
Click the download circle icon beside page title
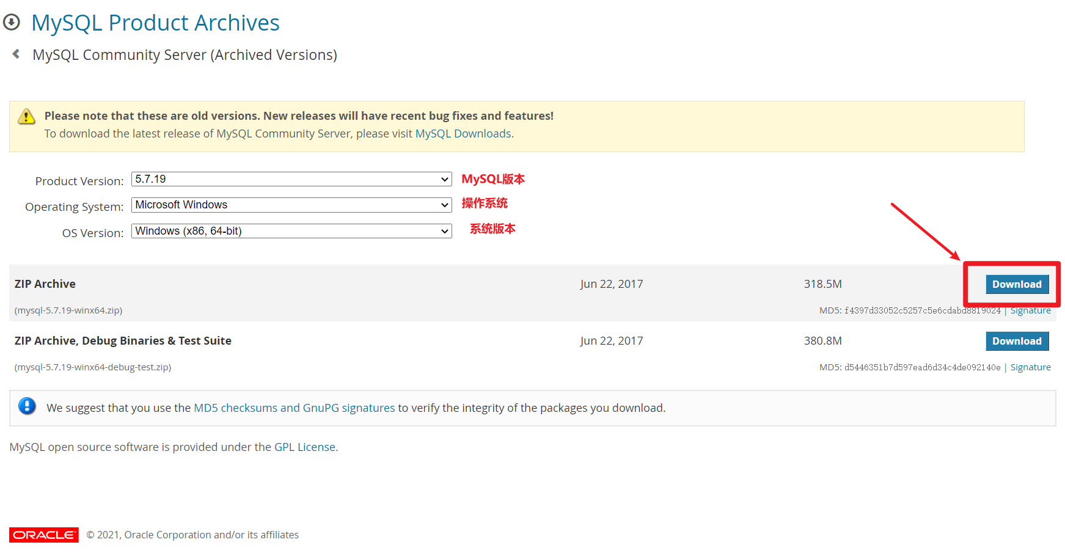12,23
